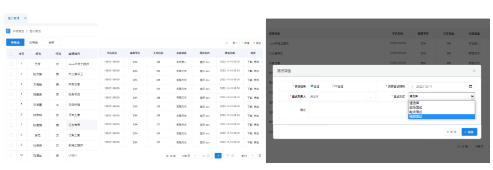Screen dimensions: 493x170
Task: Click the 推送日期 column header
Action: (230, 53)
